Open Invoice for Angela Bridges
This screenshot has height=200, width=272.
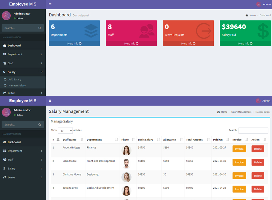pos(239,149)
